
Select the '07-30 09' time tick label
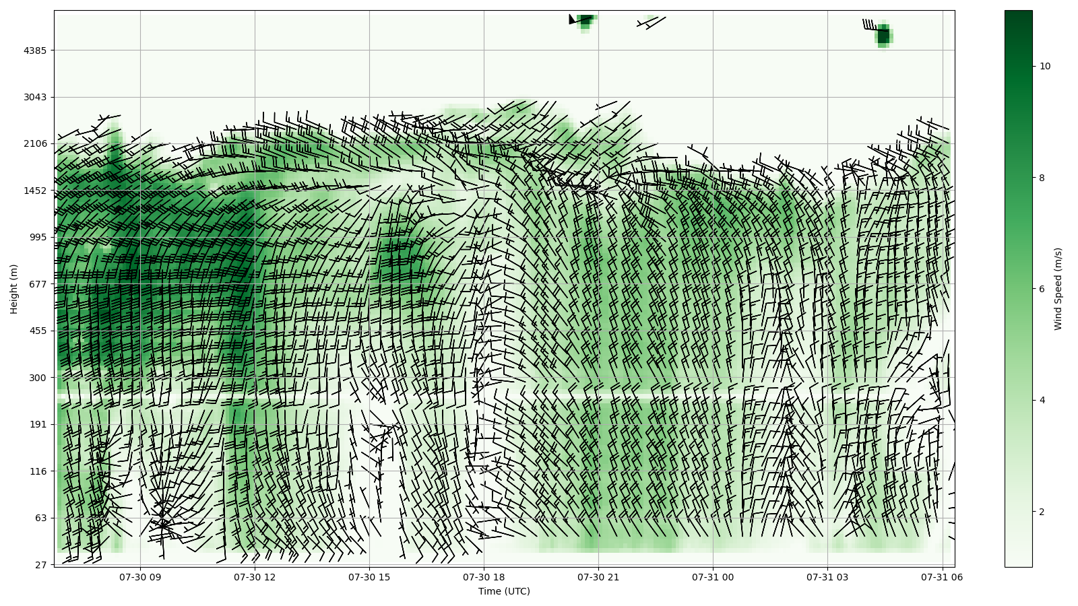tap(141, 577)
